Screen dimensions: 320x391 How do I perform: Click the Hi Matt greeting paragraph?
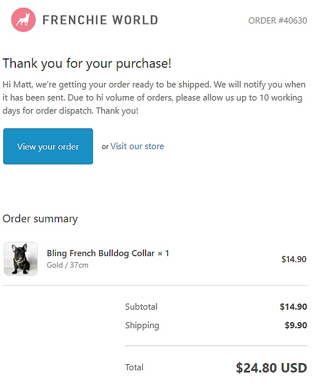coord(154,98)
